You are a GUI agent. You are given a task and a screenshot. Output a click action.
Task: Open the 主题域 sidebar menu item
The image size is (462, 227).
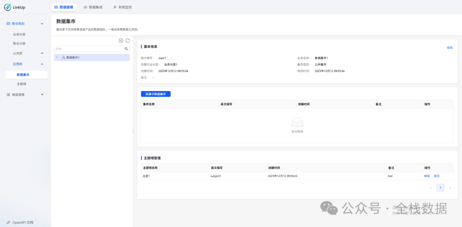pyautogui.click(x=21, y=84)
